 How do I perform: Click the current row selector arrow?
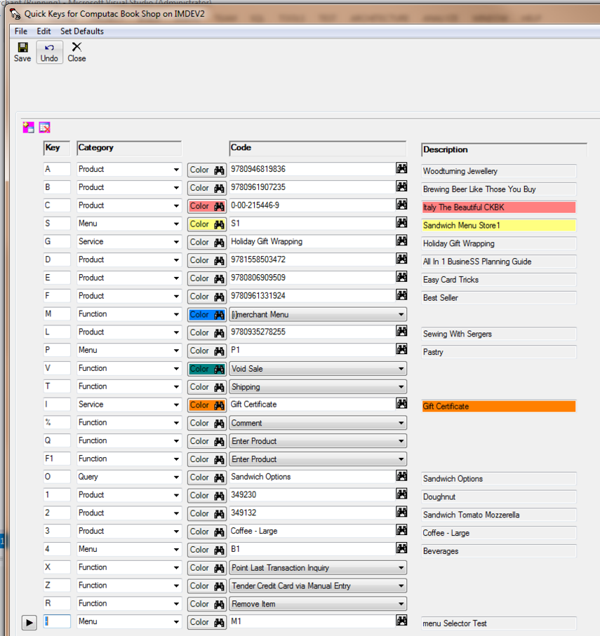click(29, 623)
